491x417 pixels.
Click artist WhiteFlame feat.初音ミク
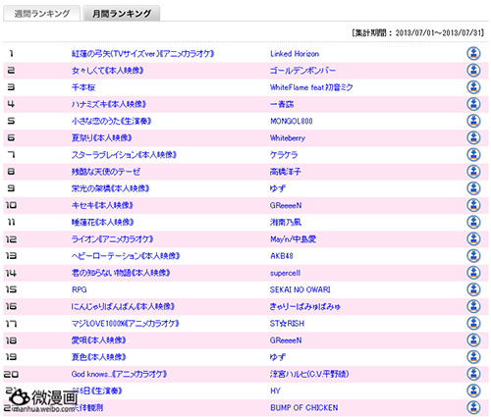[x=311, y=87]
